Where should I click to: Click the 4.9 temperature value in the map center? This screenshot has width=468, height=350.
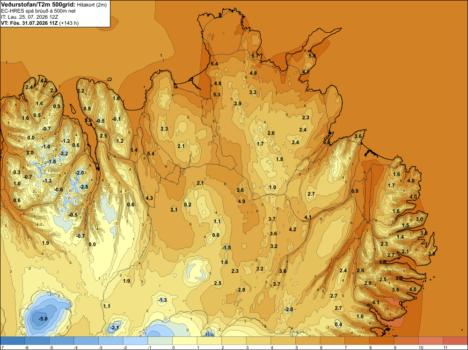[x=241, y=201]
